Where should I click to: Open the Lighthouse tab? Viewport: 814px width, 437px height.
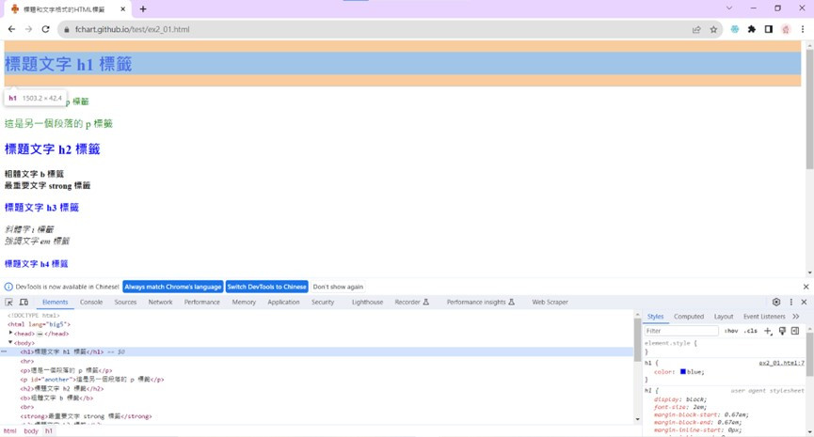368,303
